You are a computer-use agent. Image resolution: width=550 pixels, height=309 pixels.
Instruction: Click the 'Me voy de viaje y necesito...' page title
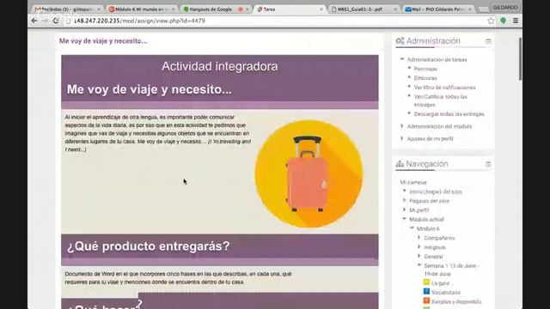pyautogui.click(x=103, y=41)
